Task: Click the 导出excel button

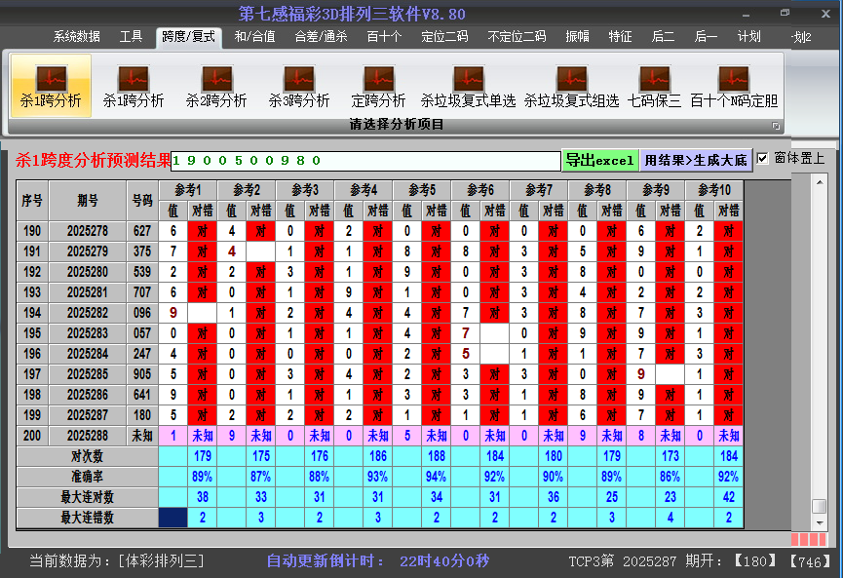Action: 599,161
